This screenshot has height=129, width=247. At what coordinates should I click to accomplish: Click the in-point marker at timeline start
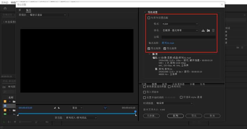click(18, 115)
